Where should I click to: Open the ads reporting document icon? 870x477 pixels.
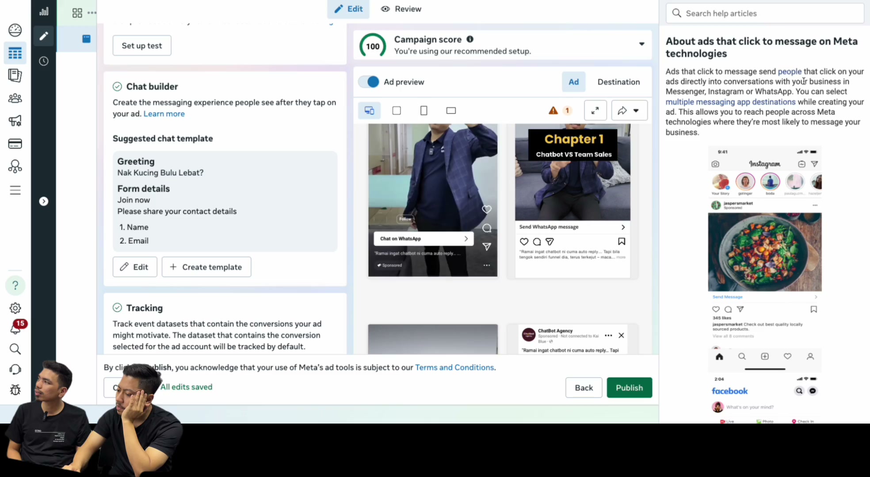pyautogui.click(x=15, y=76)
